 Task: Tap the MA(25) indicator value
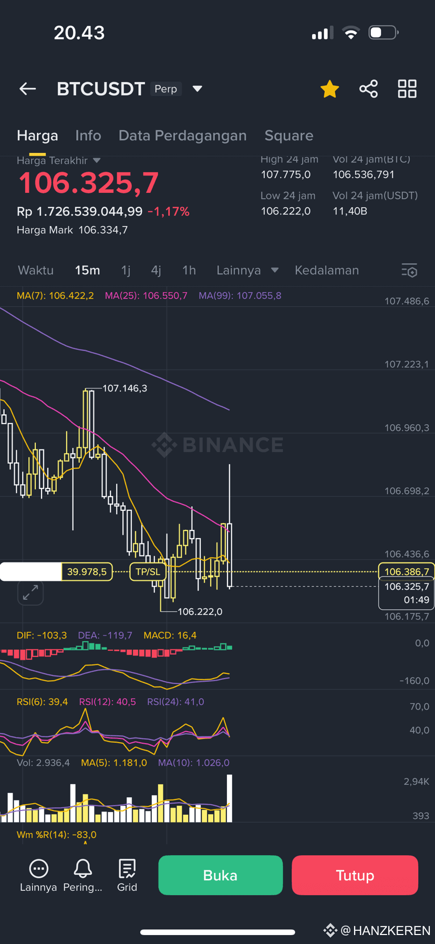coord(146,295)
